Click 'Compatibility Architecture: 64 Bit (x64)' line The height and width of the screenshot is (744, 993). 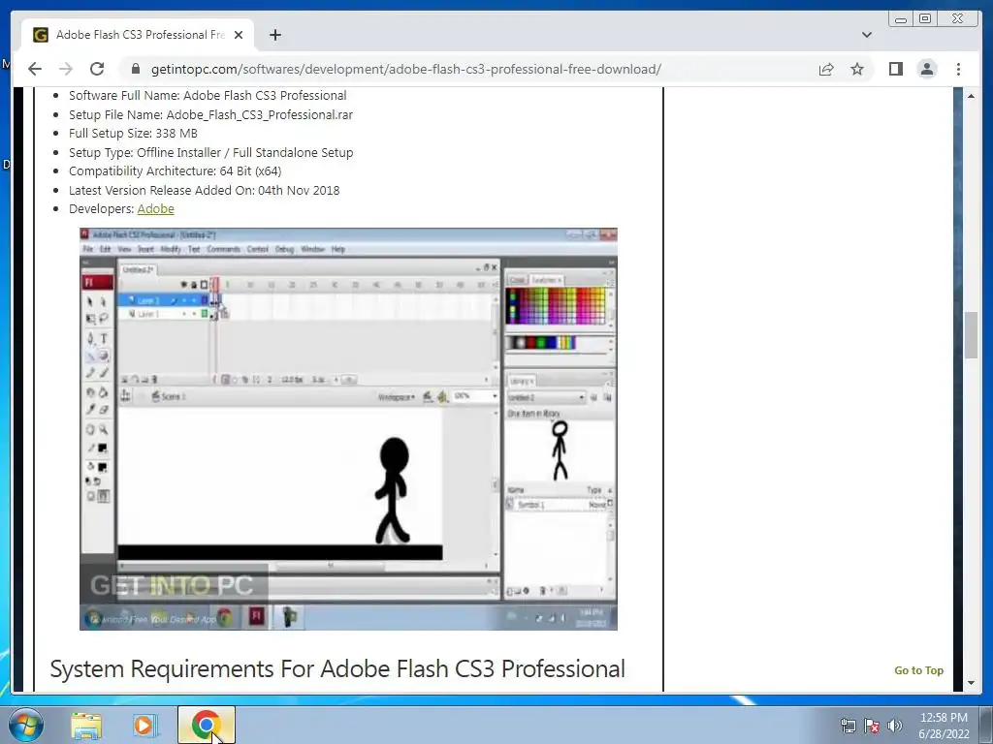pos(175,170)
